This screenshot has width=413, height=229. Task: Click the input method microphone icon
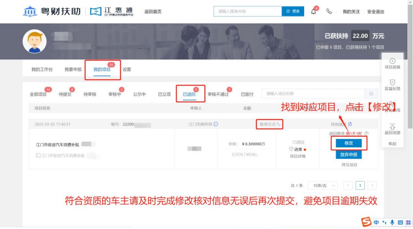pyautogui.click(x=392, y=222)
